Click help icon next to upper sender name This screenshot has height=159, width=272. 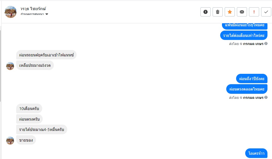pos(266,44)
